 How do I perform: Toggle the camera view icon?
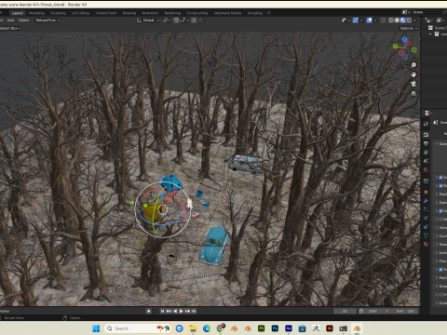(413, 84)
